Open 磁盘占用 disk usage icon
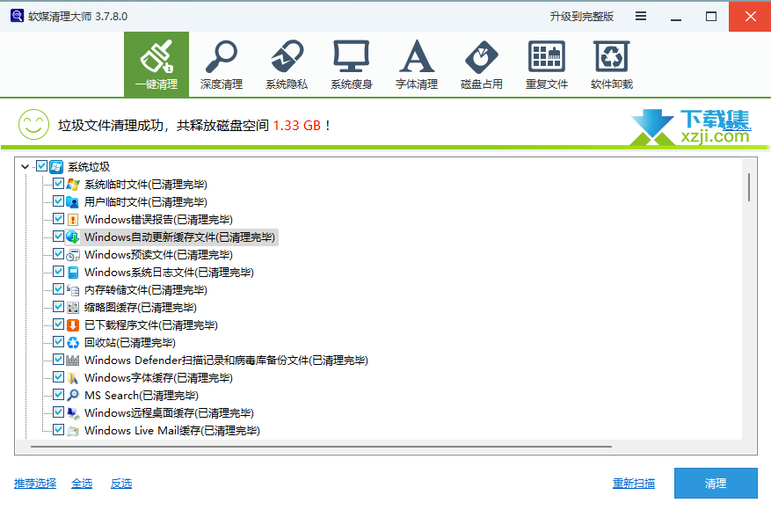771x510 pixels. pyautogui.click(x=482, y=57)
